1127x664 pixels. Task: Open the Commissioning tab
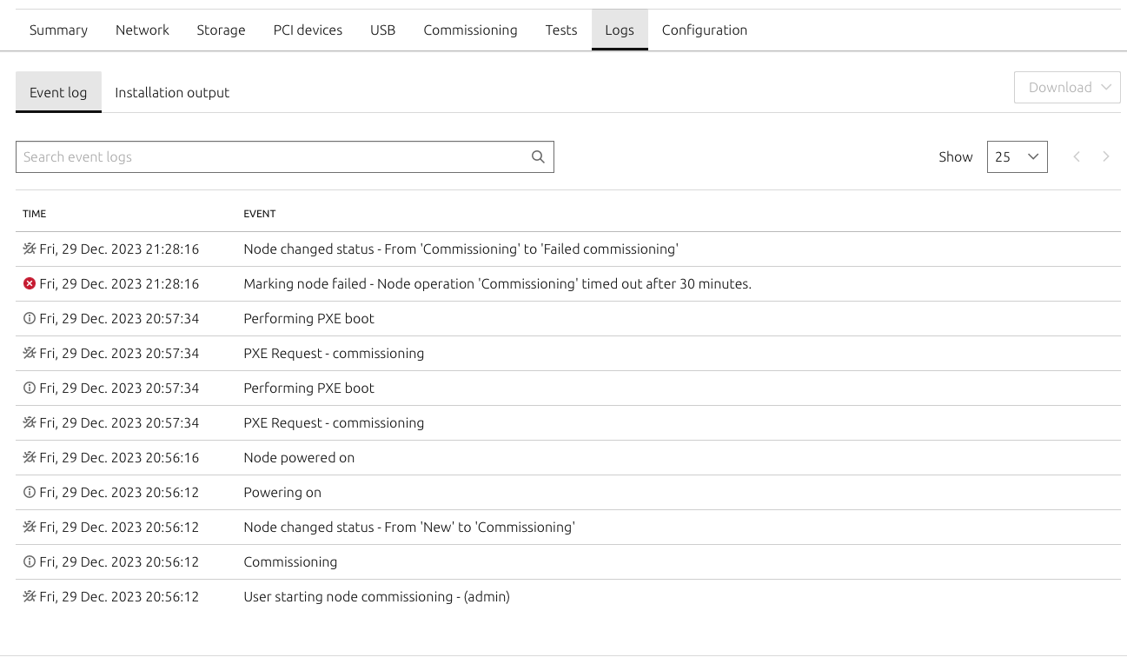point(470,30)
